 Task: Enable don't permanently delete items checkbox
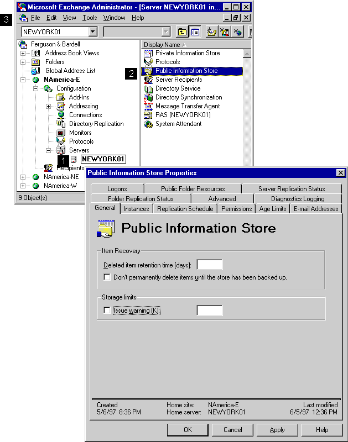click(107, 277)
